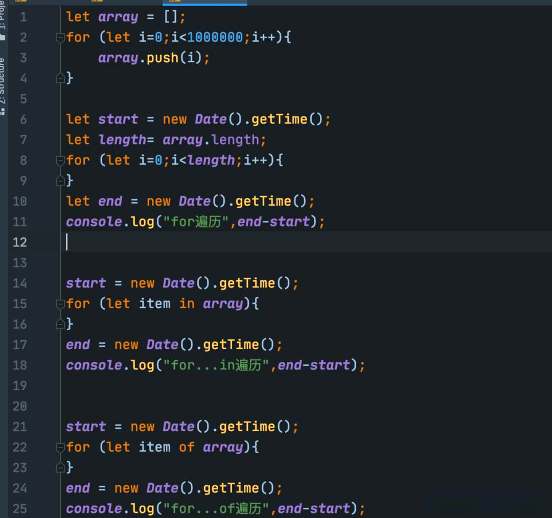Click 'array' in the line 1 declaration

[x=118, y=17]
